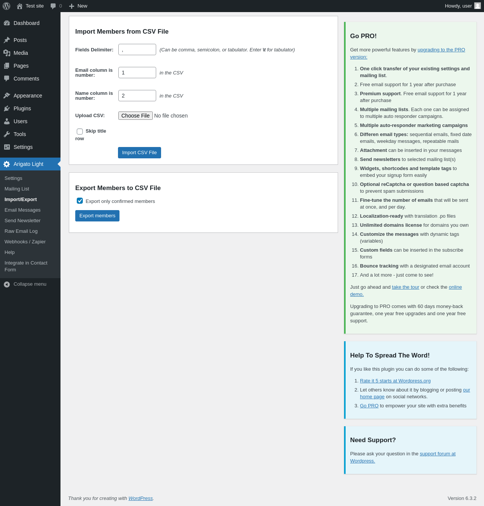Click the Settings sliders icon in sidebar
The height and width of the screenshot is (506, 484).
(x=7, y=147)
